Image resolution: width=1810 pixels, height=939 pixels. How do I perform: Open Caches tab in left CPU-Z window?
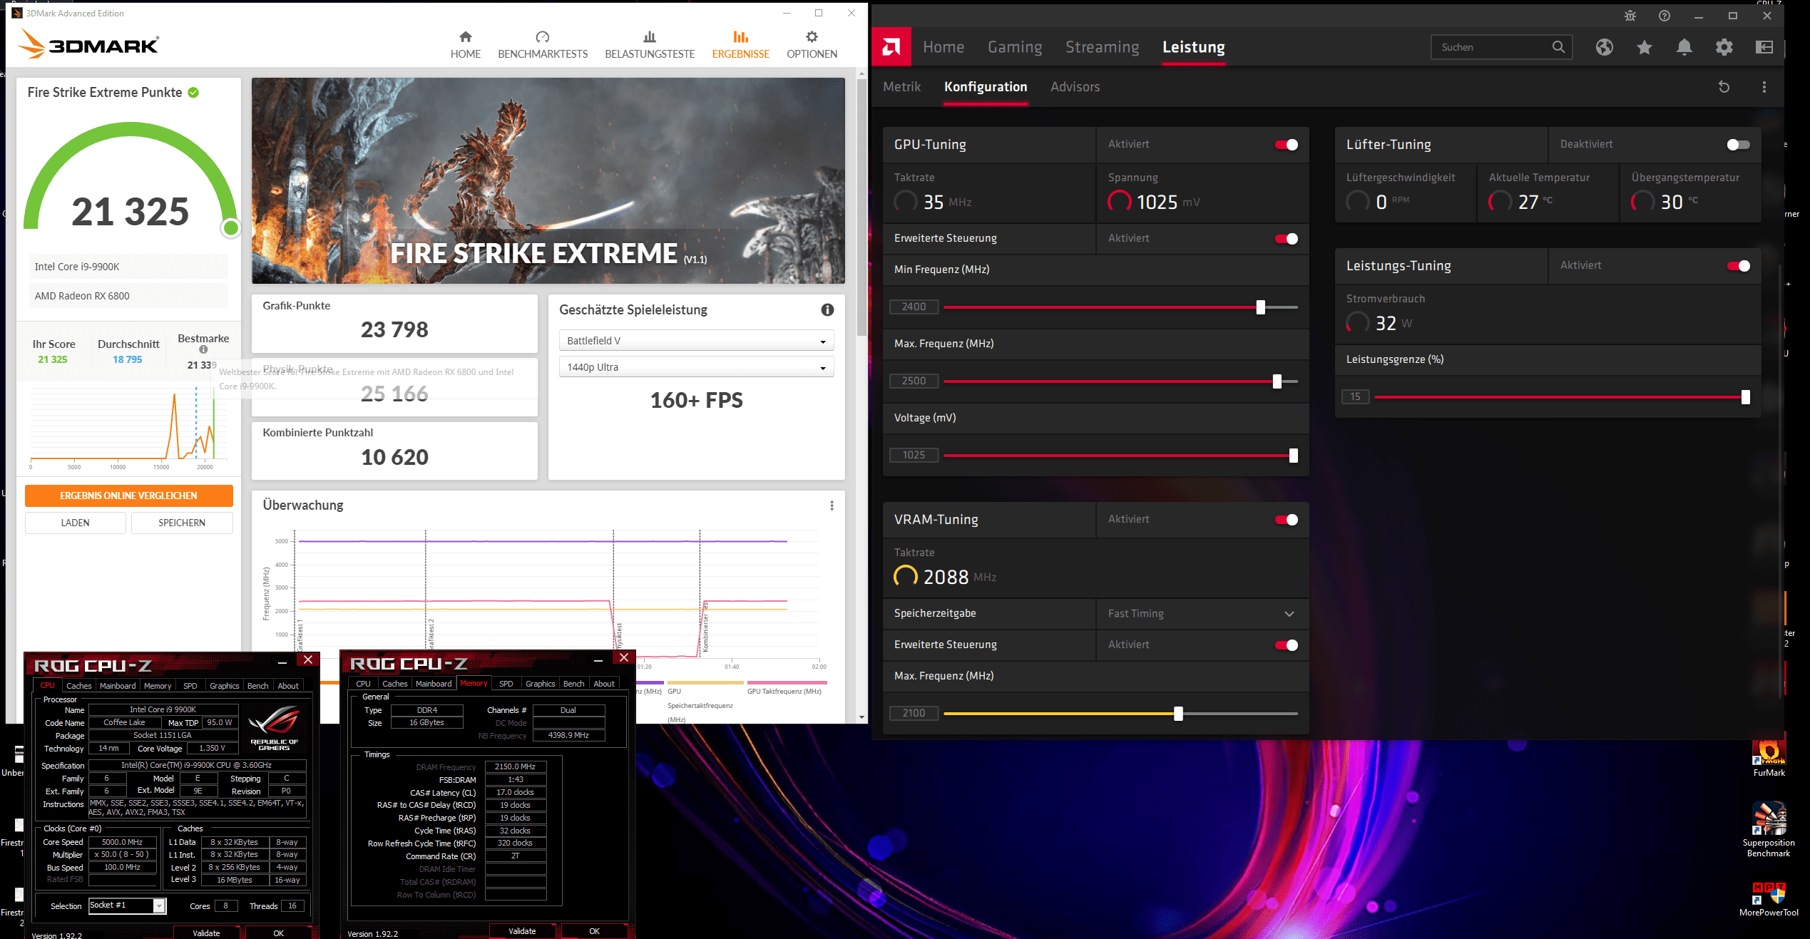point(78,686)
